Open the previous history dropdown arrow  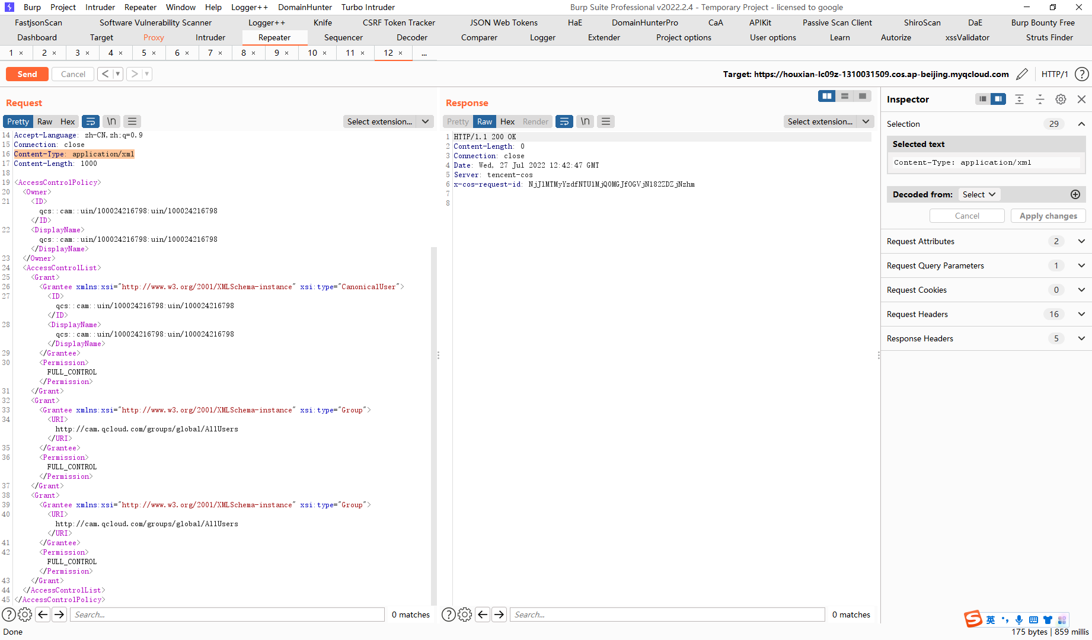[118, 74]
